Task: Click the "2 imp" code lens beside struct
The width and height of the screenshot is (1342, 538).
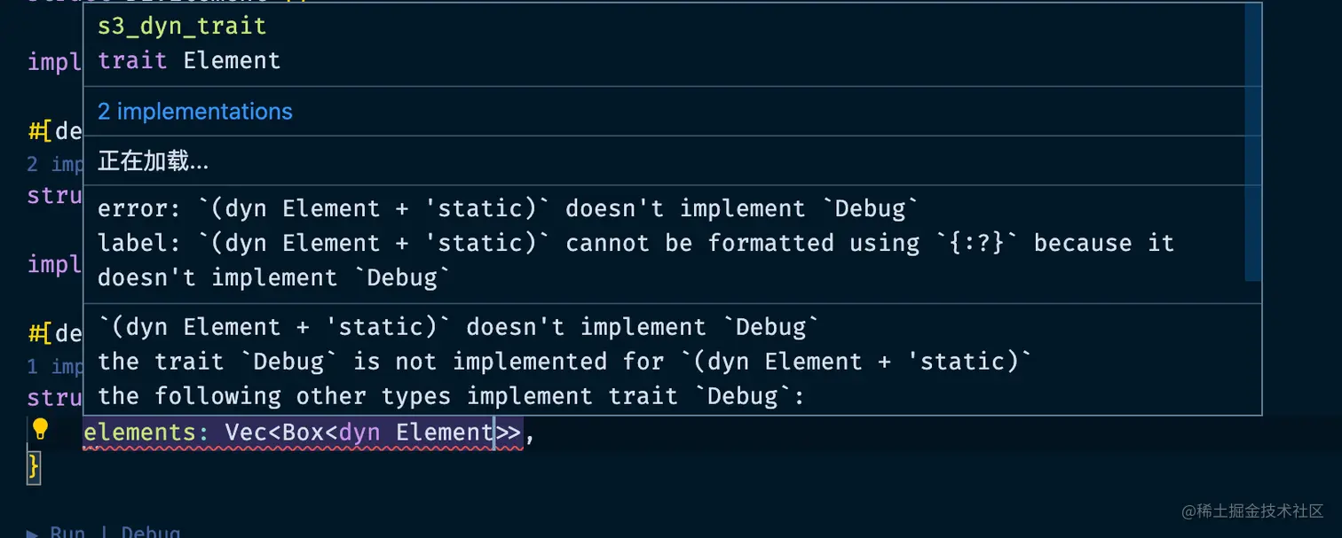Action: pyautogui.click(x=56, y=164)
